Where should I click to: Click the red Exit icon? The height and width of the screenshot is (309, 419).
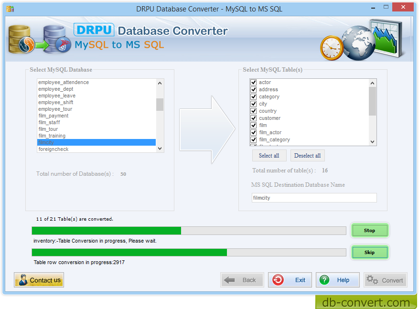[278, 280]
